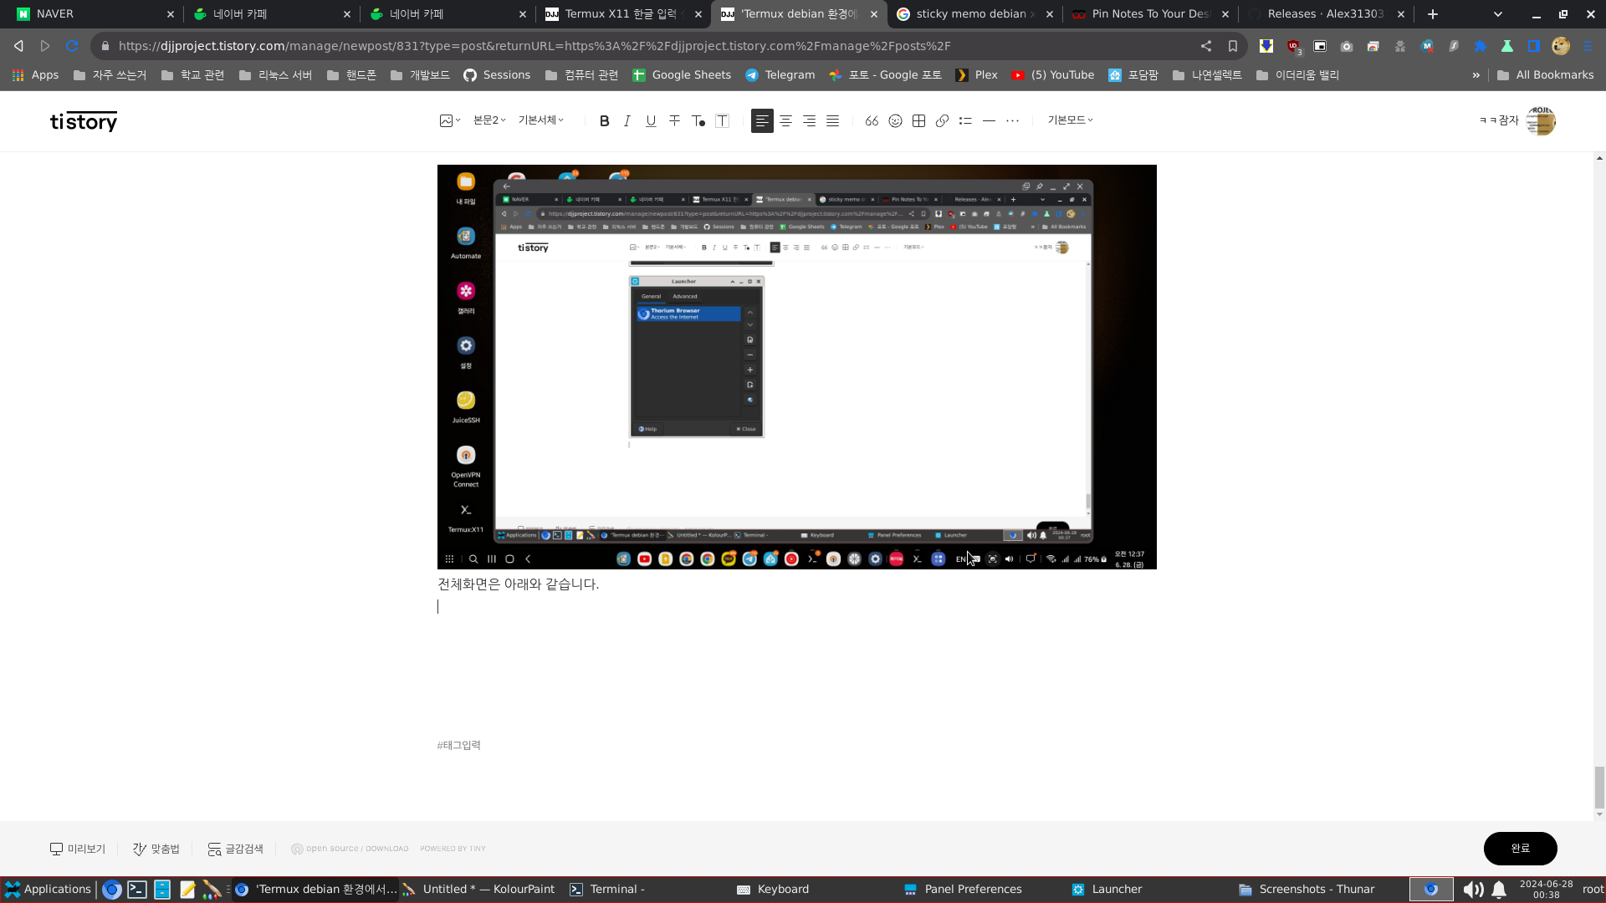Open 미리보기 preview

pyautogui.click(x=78, y=849)
